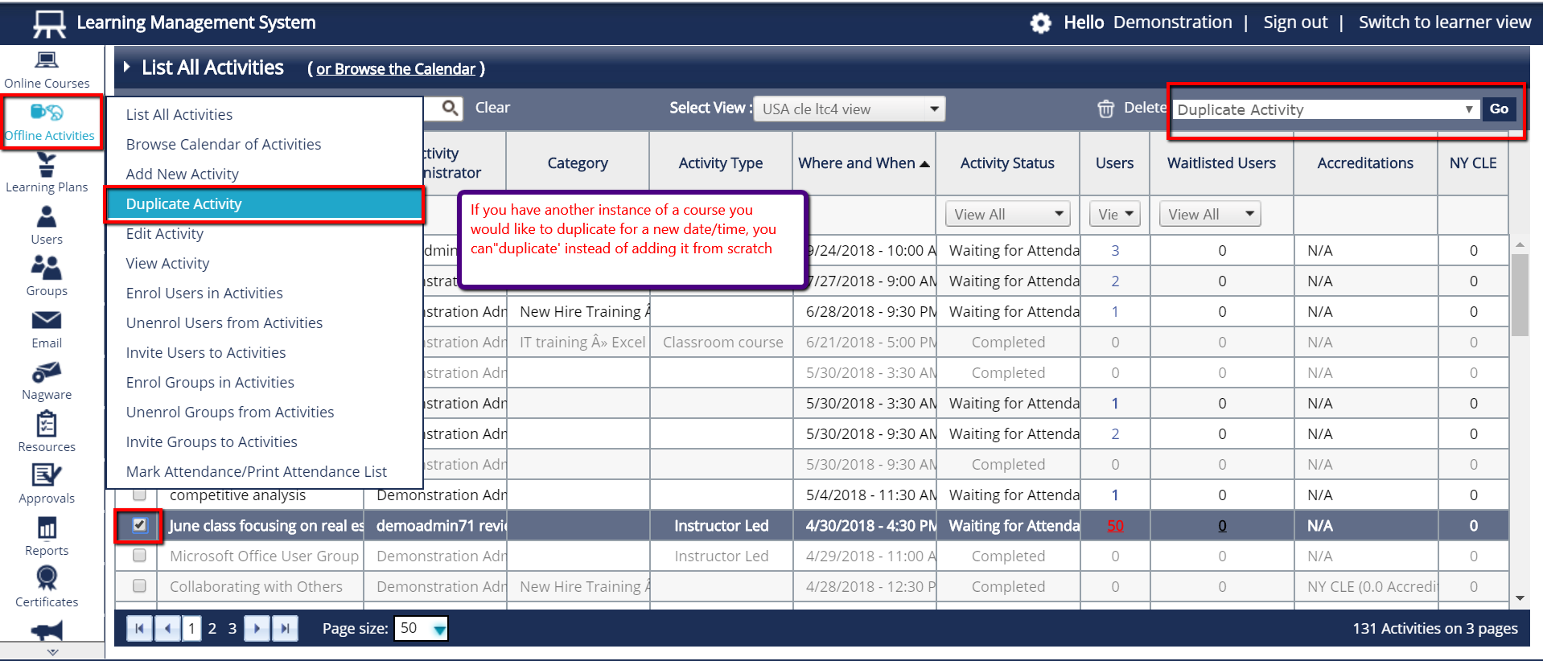Follow the Browse the Calendar link

(x=395, y=69)
